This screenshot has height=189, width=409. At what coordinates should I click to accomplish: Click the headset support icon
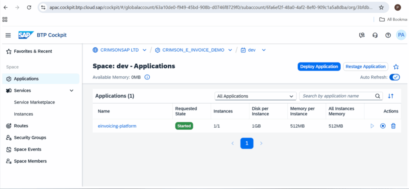tap(375, 35)
